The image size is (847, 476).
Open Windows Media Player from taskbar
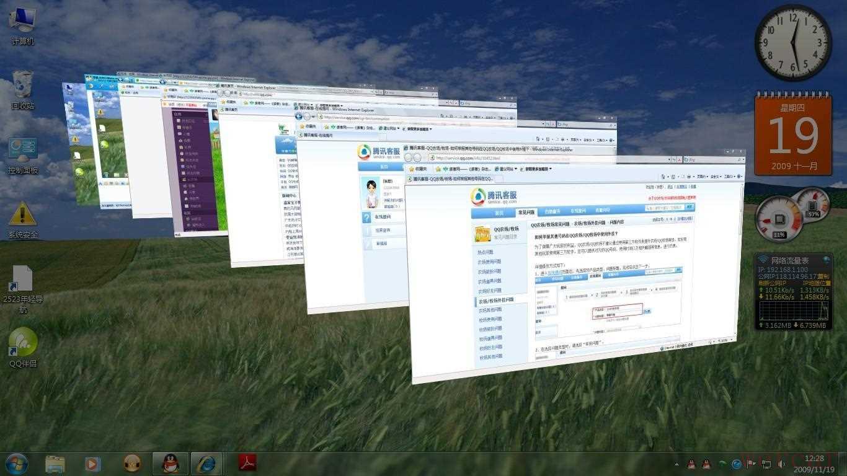pos(92,463)
